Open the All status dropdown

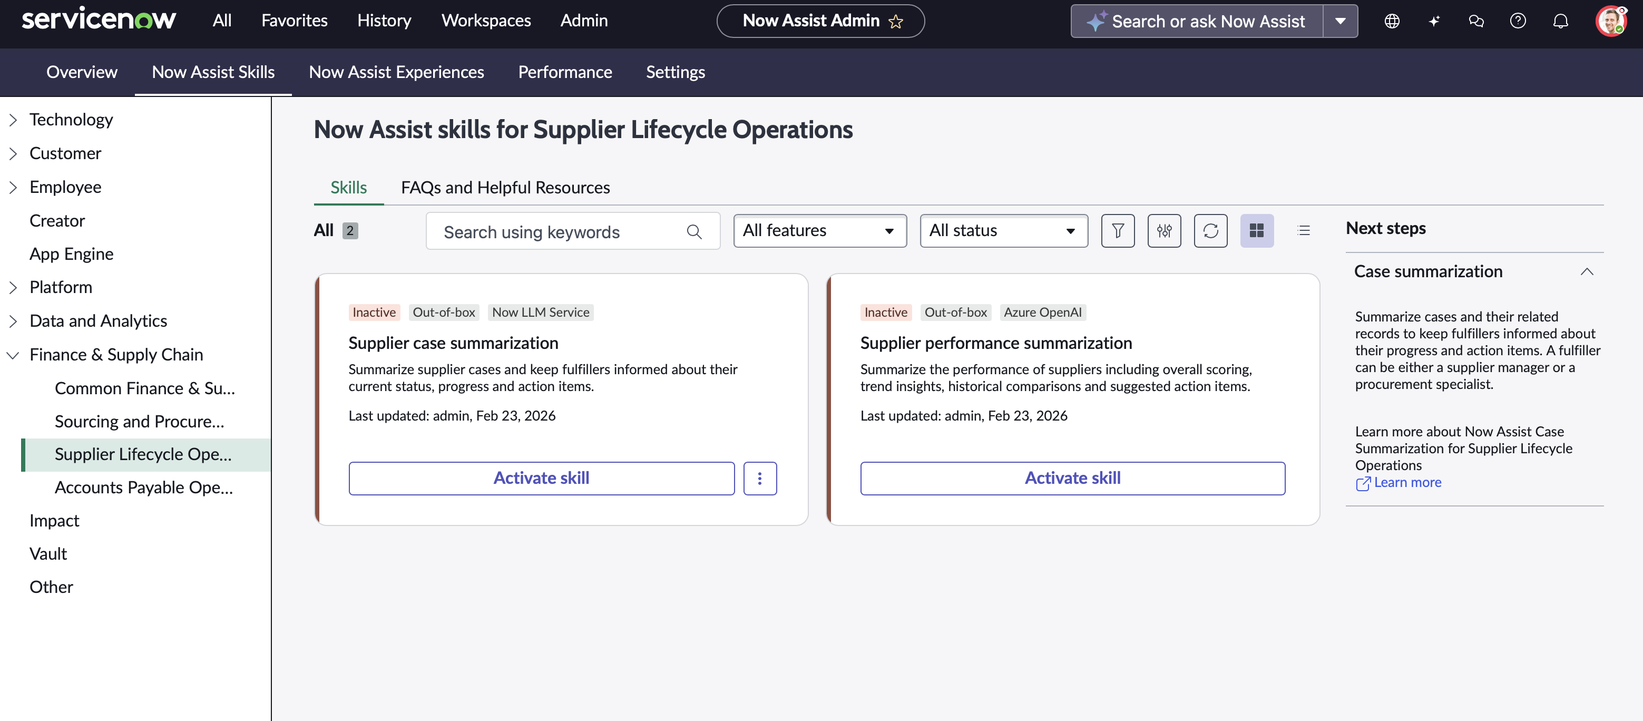coord(1003,230)
